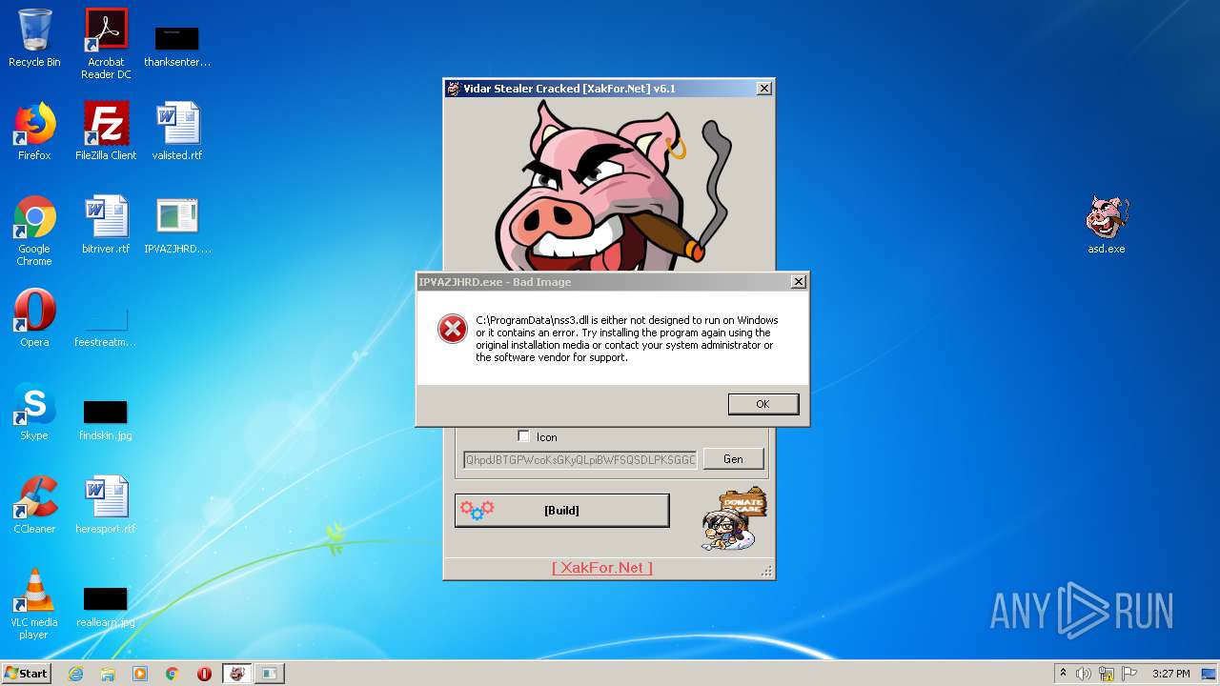The height and width of the screenshot is (686, 1220).
Task: Click the red error icon in dialog
Action: pos(452,329)
